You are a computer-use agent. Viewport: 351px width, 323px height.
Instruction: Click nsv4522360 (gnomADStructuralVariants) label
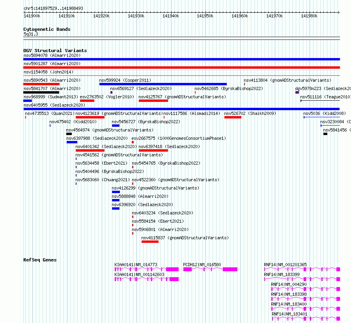pyautogui.click(x=175, y=180)
